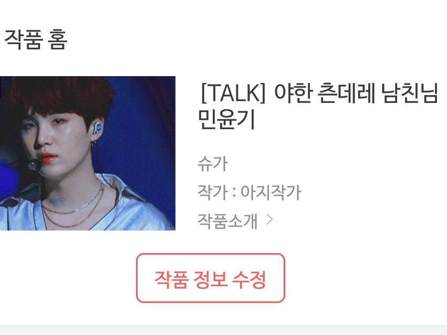Screen dimensions: 447x335
Task: Click the word 수정 inside the edit button
Action: coord(250,279)
